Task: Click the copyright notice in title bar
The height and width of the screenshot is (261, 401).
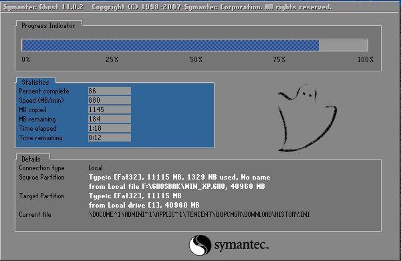Action: pyautogui.click(x=212, y=7)
